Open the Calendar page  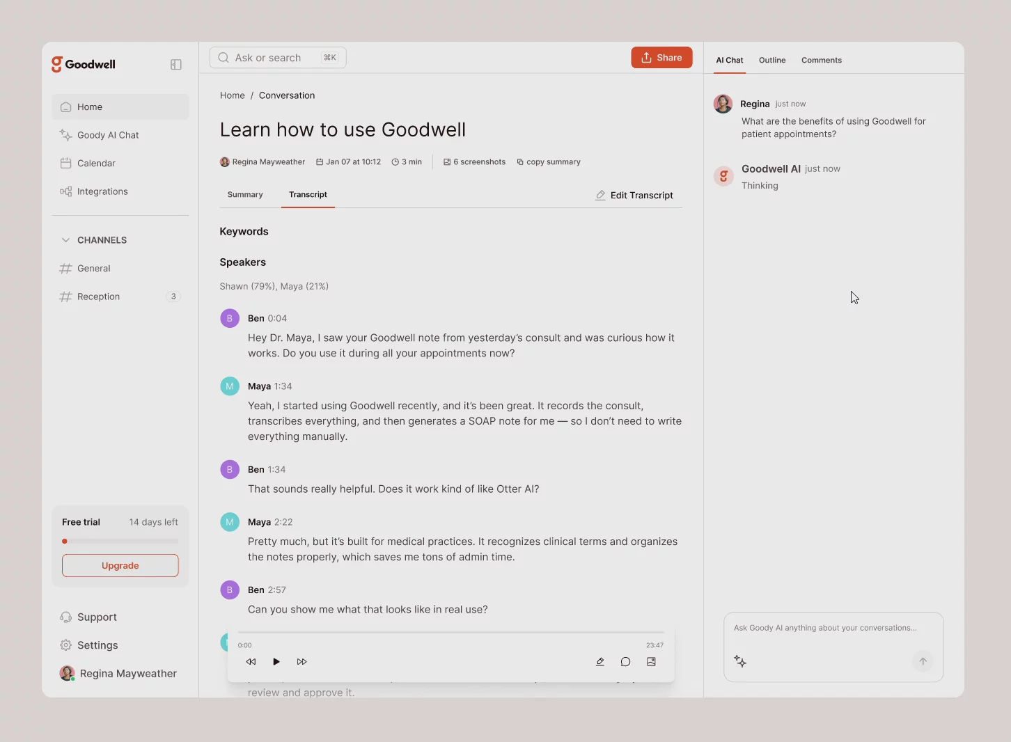120,163
